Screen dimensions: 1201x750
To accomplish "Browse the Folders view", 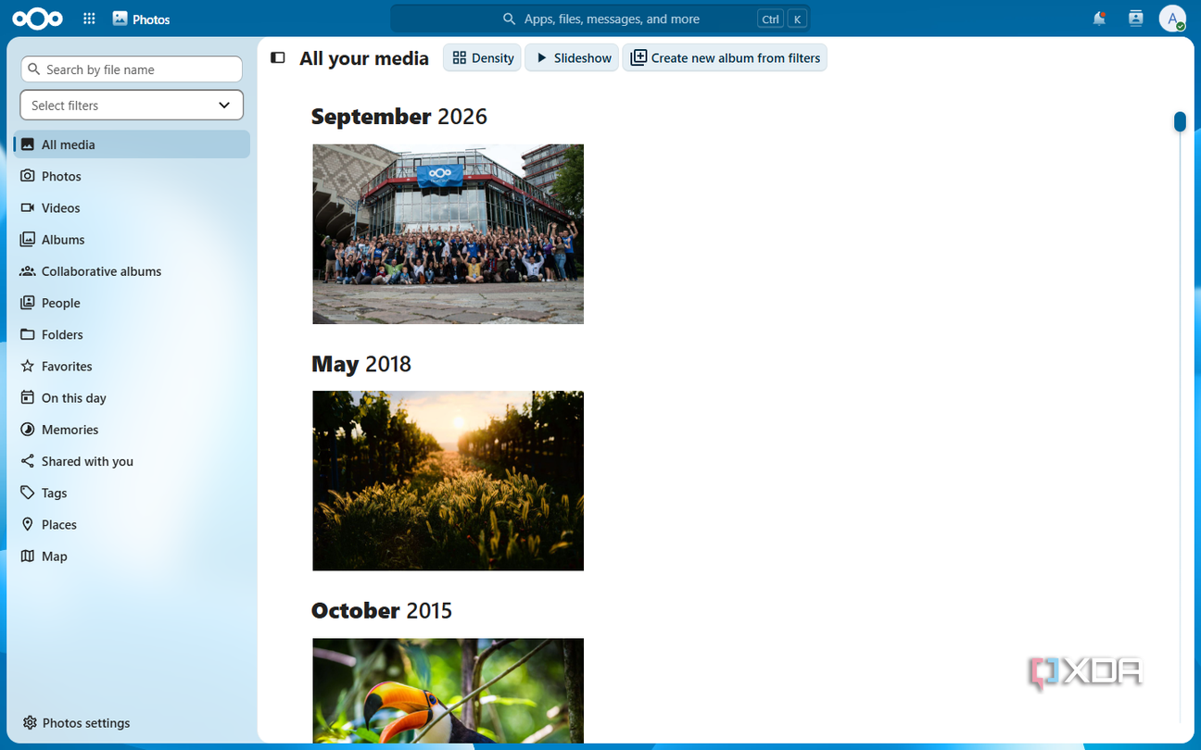I will tap(132, 334).
